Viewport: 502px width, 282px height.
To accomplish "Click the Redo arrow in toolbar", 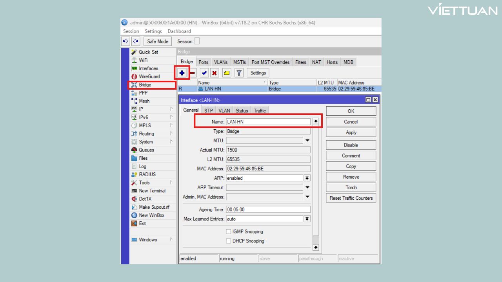I will pos(135,41).
